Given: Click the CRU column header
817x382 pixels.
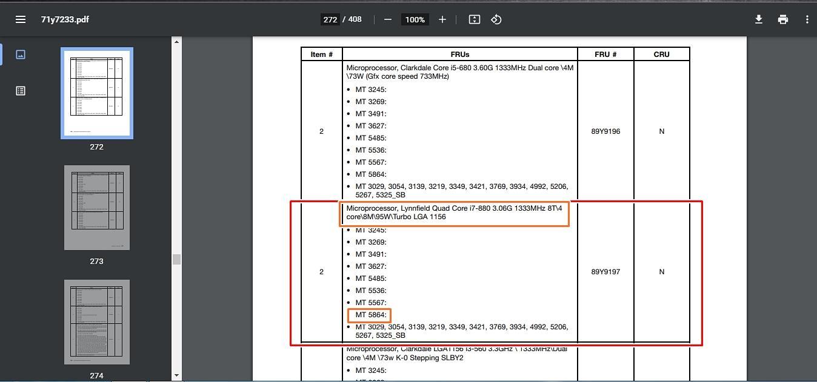Looking at the screenshot, I should (661, 54).
